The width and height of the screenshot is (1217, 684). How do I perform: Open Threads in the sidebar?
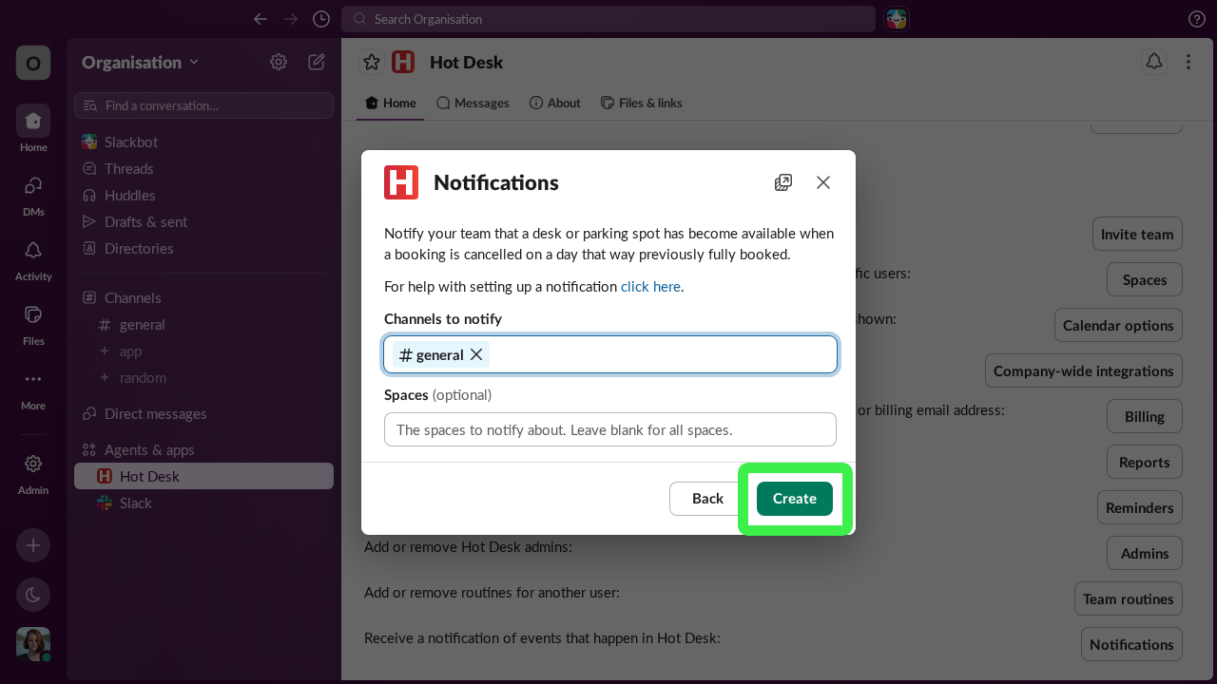(203, 168)
